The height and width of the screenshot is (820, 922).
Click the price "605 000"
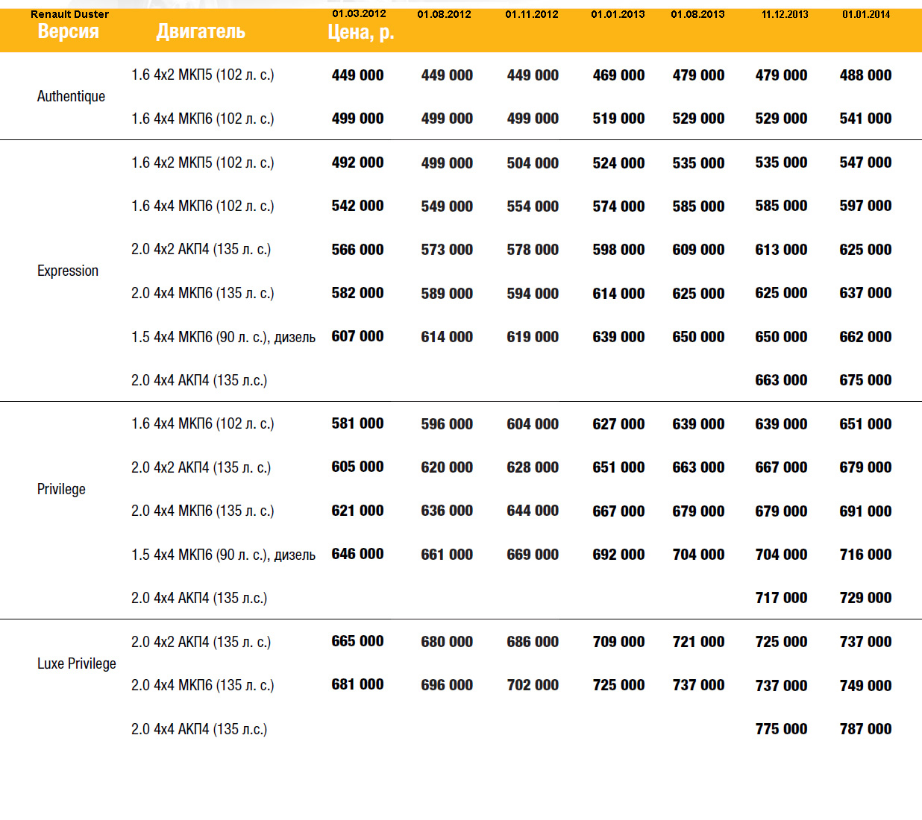point(357,467)
